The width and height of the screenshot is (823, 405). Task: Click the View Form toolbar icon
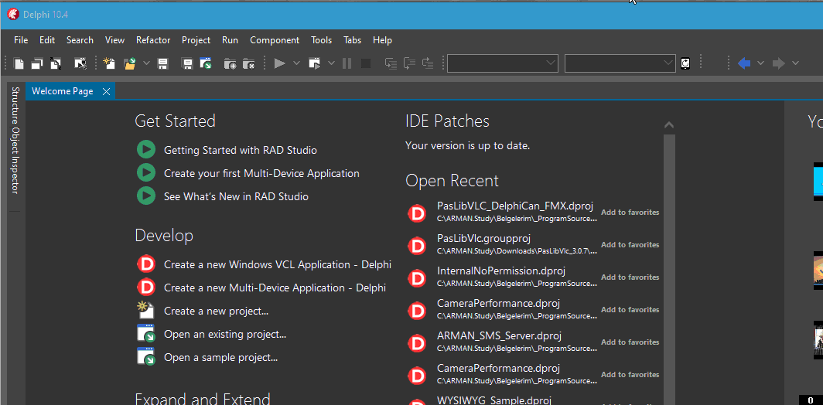pyautogui.click(x=37, y=63)
